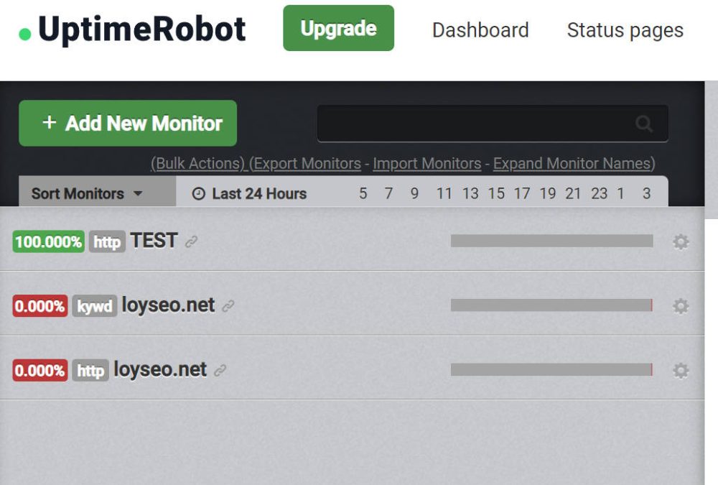Click the green Upgrade button
Viewport: 718px width, 485px height.
pos(338,28)
